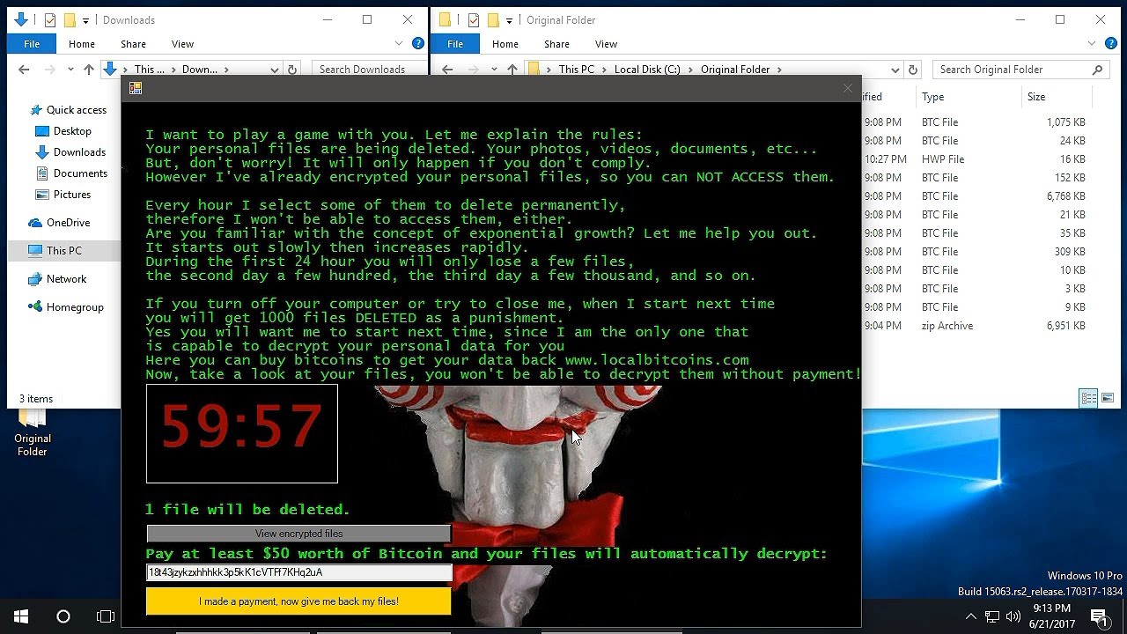
Task: Open address history dropdown in Downloads window
Action: [275, 70]
